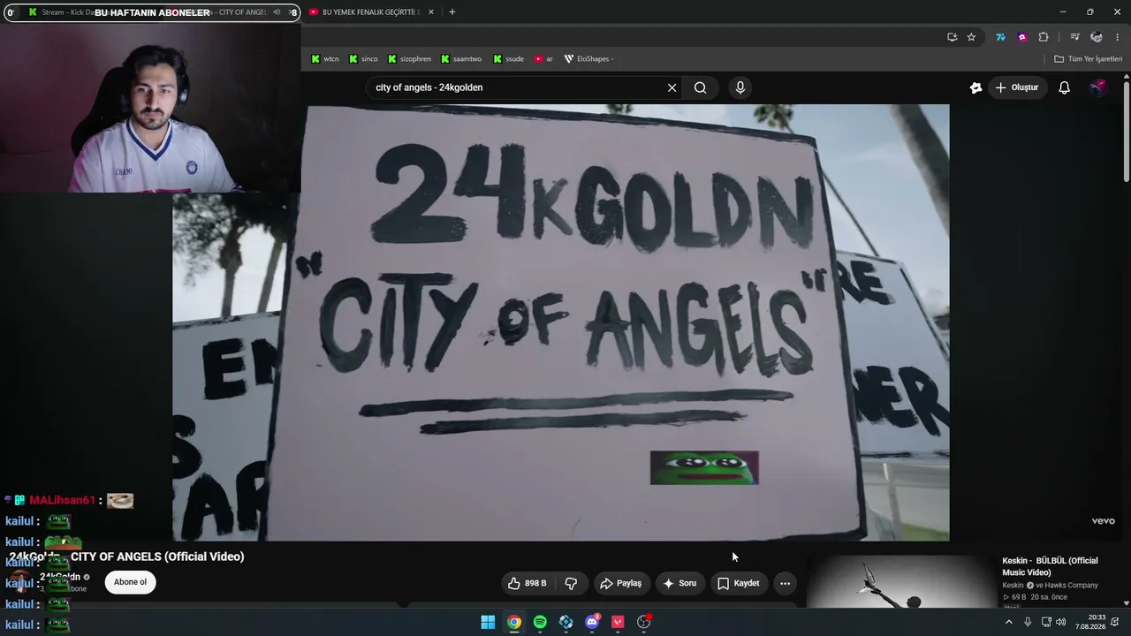Viewport: 1131px width, 636px height.
Task: Click the 24kGoldn video title text
Action: pos(126,556)
